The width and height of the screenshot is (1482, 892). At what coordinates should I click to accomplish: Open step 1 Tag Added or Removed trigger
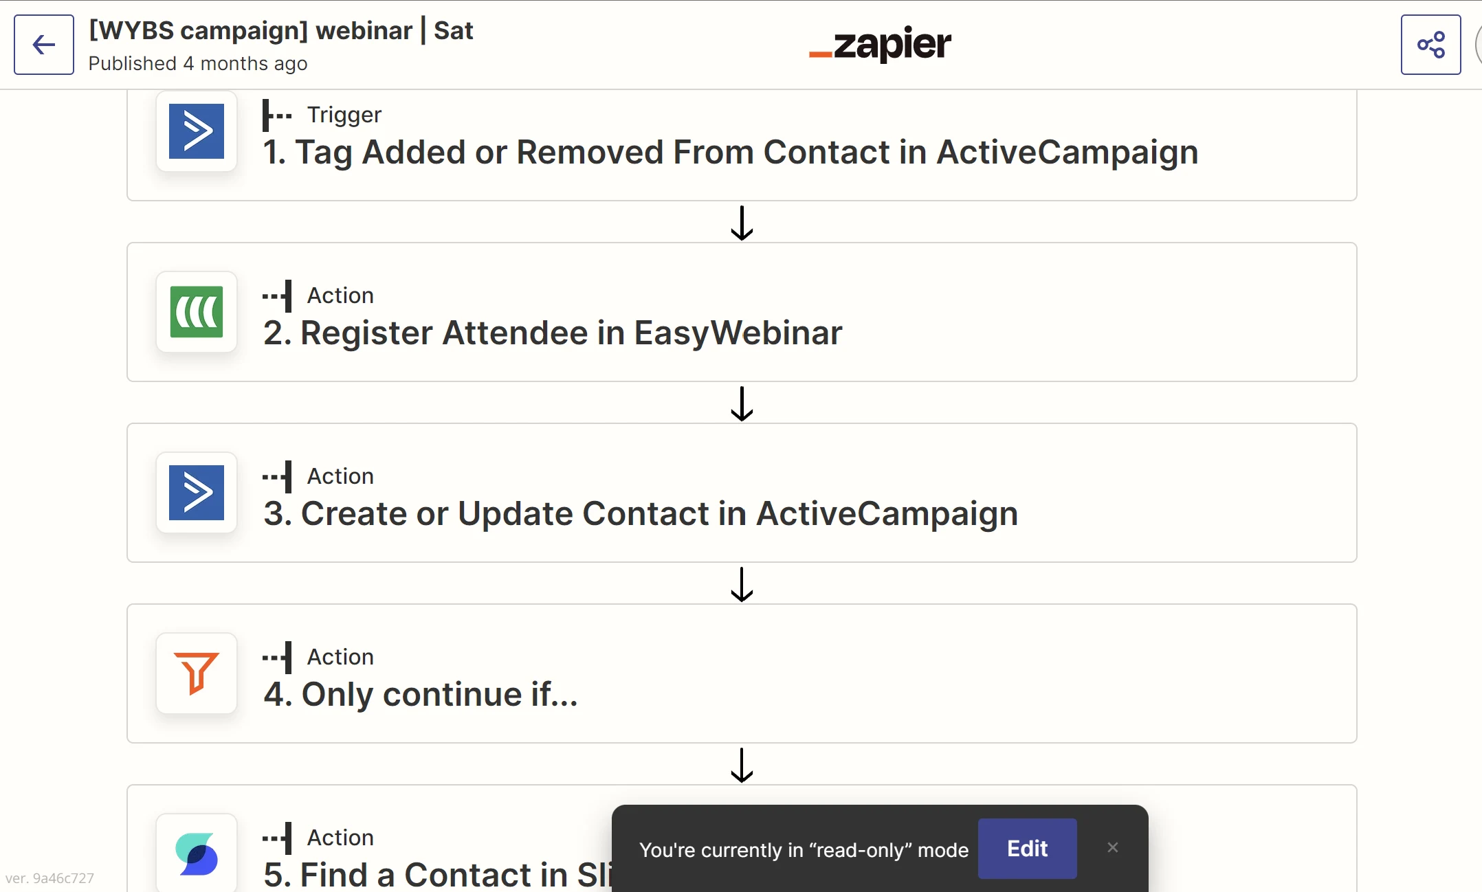pyautogui.click(x=730, y=152)
